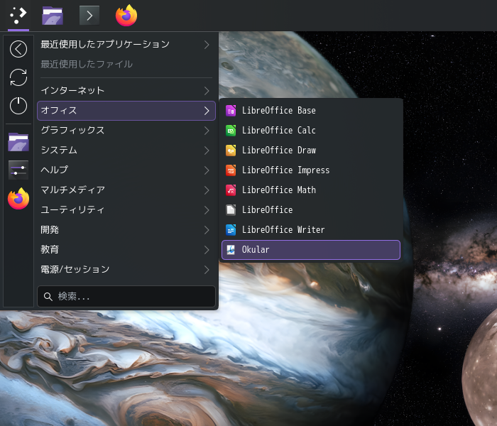Launch LibreOffice Calc from the submenu

tap(311, 131)
